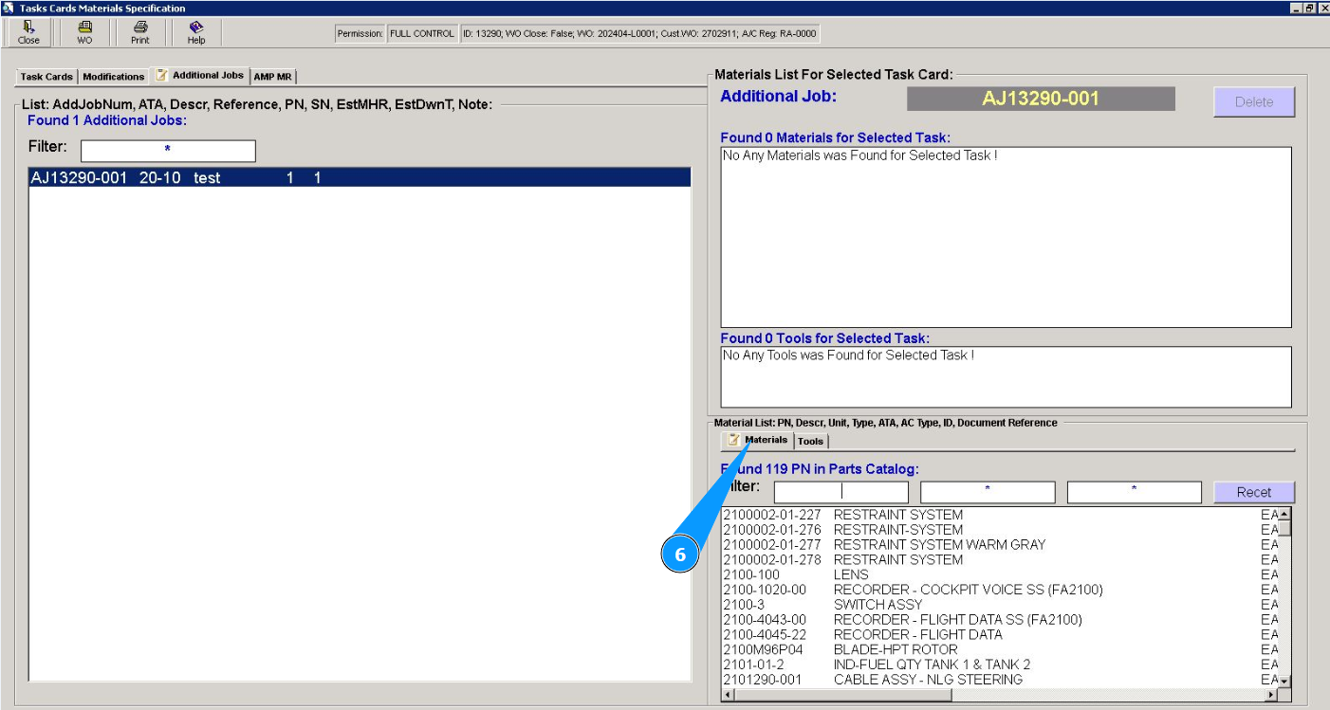Click the parts list scroll-down arrow
This screenshot has width=1330, height=710.
coord(1285,681)
